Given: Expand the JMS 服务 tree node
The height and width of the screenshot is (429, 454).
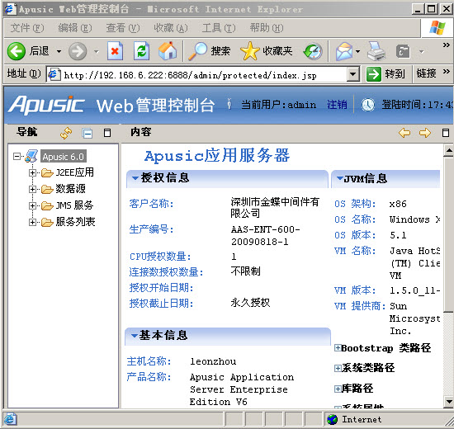Looking at the screenshot, I should [32, 205].
